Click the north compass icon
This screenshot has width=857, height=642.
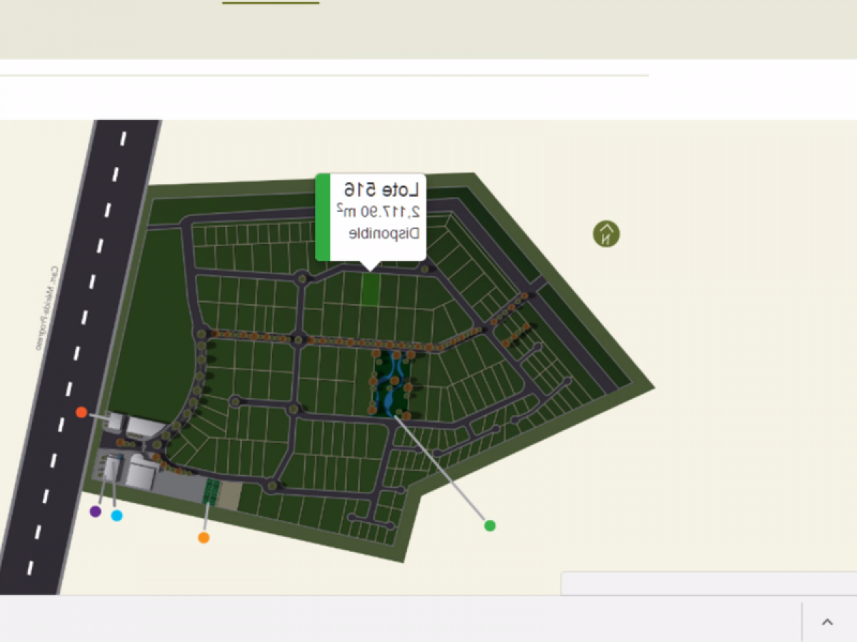(x=606, y=234)
